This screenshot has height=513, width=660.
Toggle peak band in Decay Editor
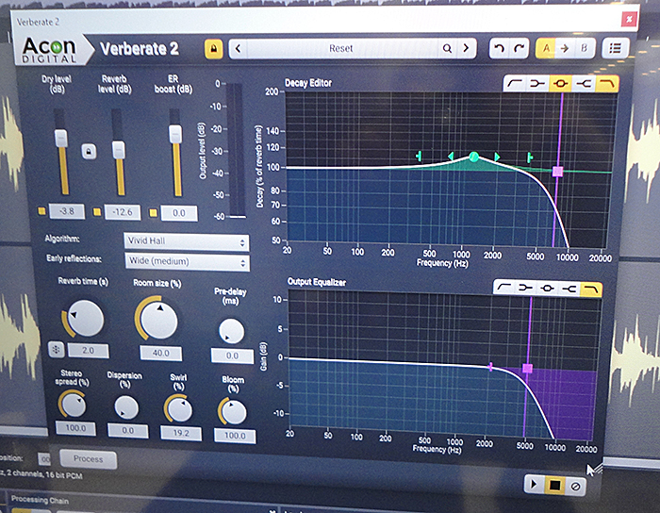(x=560, y=84)
